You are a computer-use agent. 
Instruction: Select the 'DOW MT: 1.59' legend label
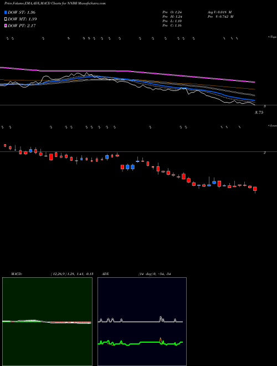[x=22, y=19]
